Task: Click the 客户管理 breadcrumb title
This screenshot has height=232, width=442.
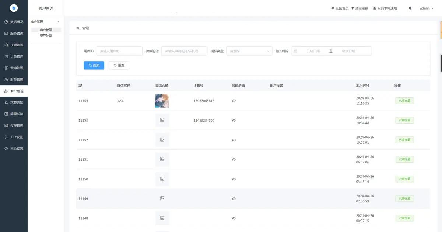Action: pos(83,28)
